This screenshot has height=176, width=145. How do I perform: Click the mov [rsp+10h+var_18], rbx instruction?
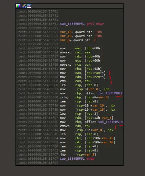coord(88,110)
